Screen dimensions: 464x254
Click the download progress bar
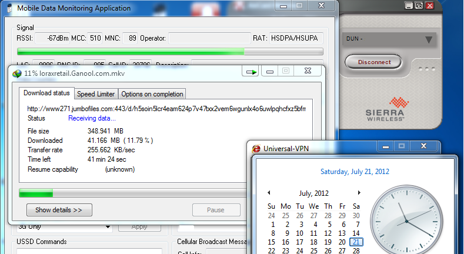coord(132,193)
